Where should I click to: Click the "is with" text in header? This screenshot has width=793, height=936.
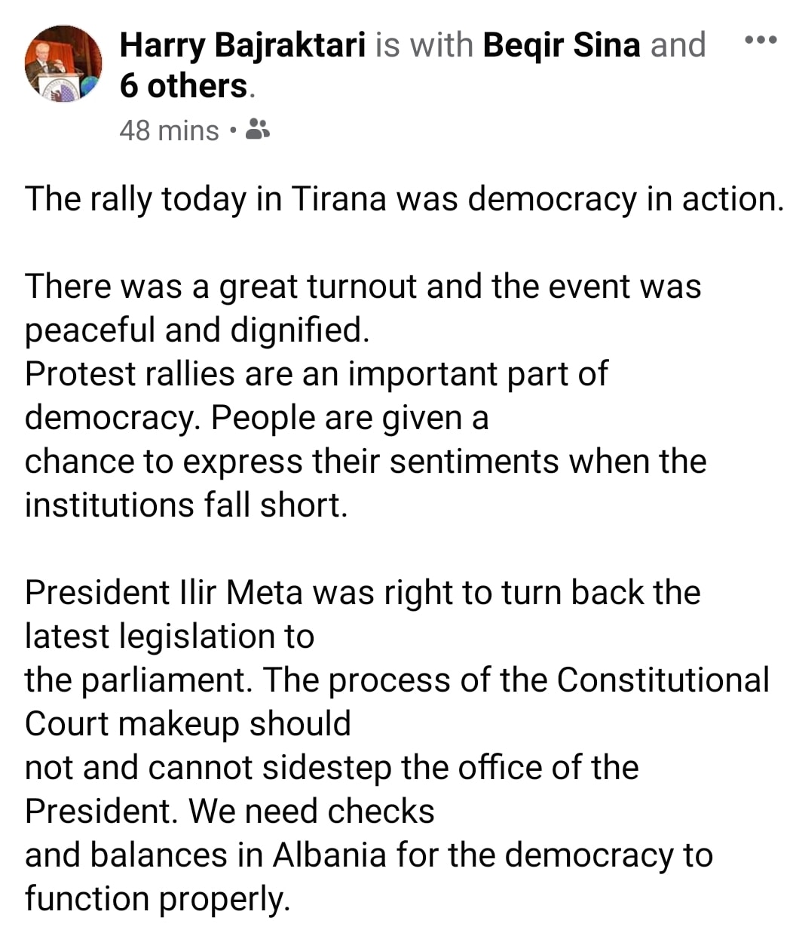point(424,45)
